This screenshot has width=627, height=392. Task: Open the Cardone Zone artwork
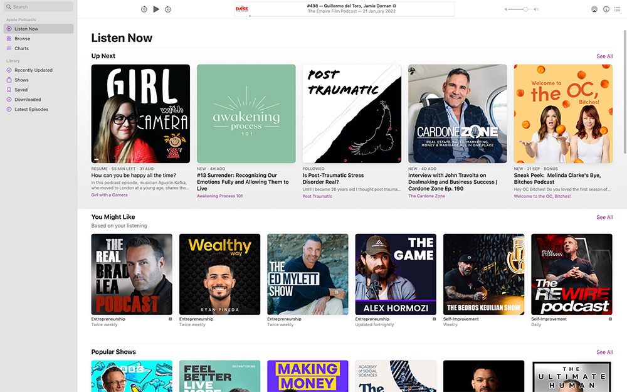(458, 114)
